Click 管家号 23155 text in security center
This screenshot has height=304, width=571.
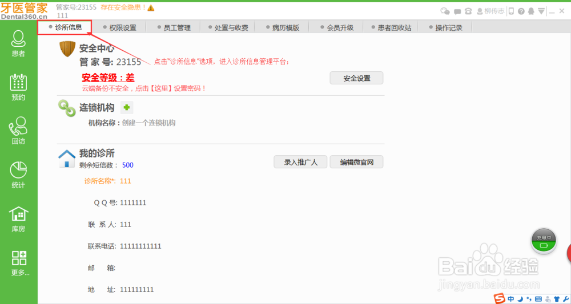pos(110,62)
